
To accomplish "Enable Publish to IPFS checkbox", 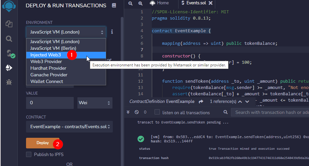I will [29, 154].
